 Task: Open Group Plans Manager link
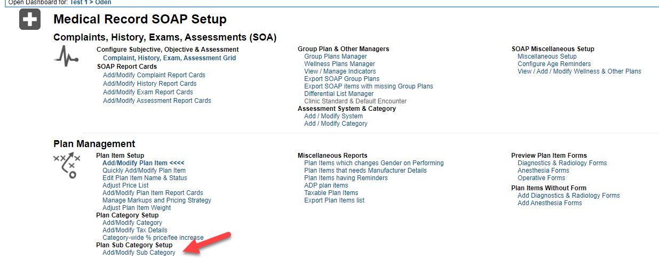coord(335,56)
